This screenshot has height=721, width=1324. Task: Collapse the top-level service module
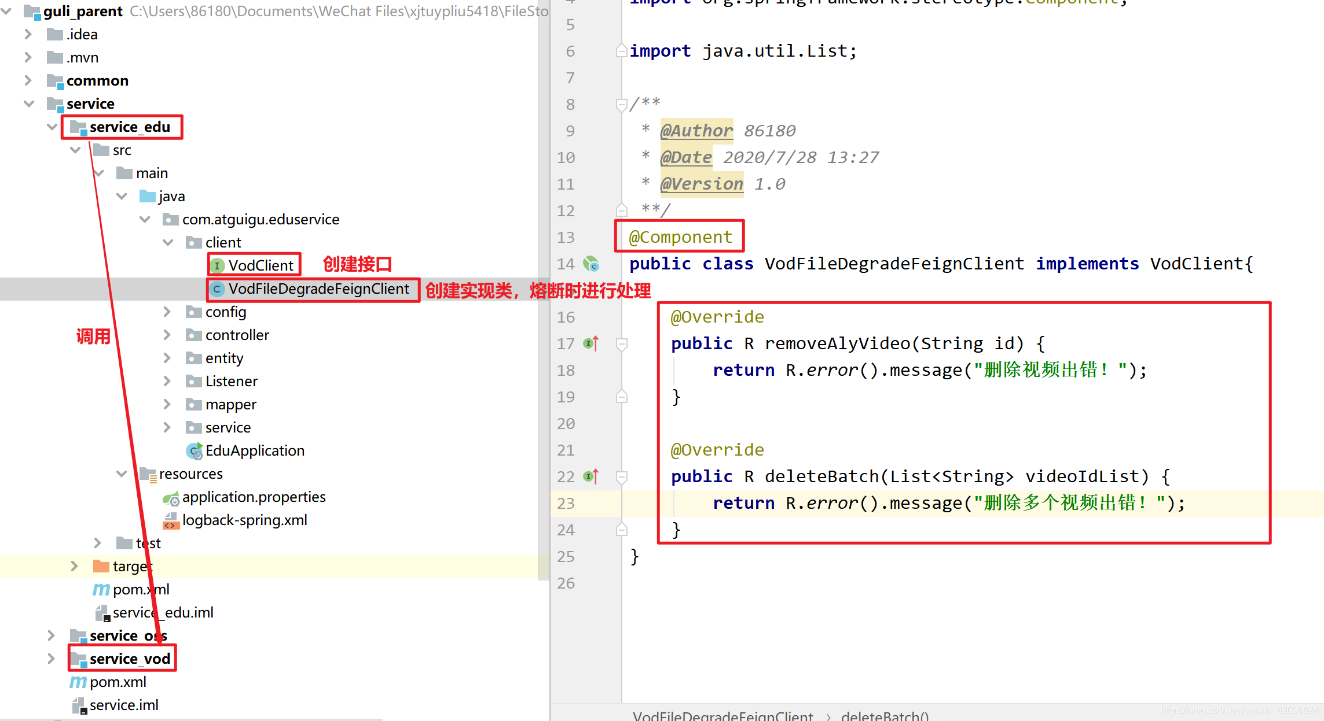tap(29, 103)
